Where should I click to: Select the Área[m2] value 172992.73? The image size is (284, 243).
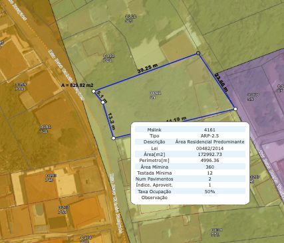click(x=210, y=154)
